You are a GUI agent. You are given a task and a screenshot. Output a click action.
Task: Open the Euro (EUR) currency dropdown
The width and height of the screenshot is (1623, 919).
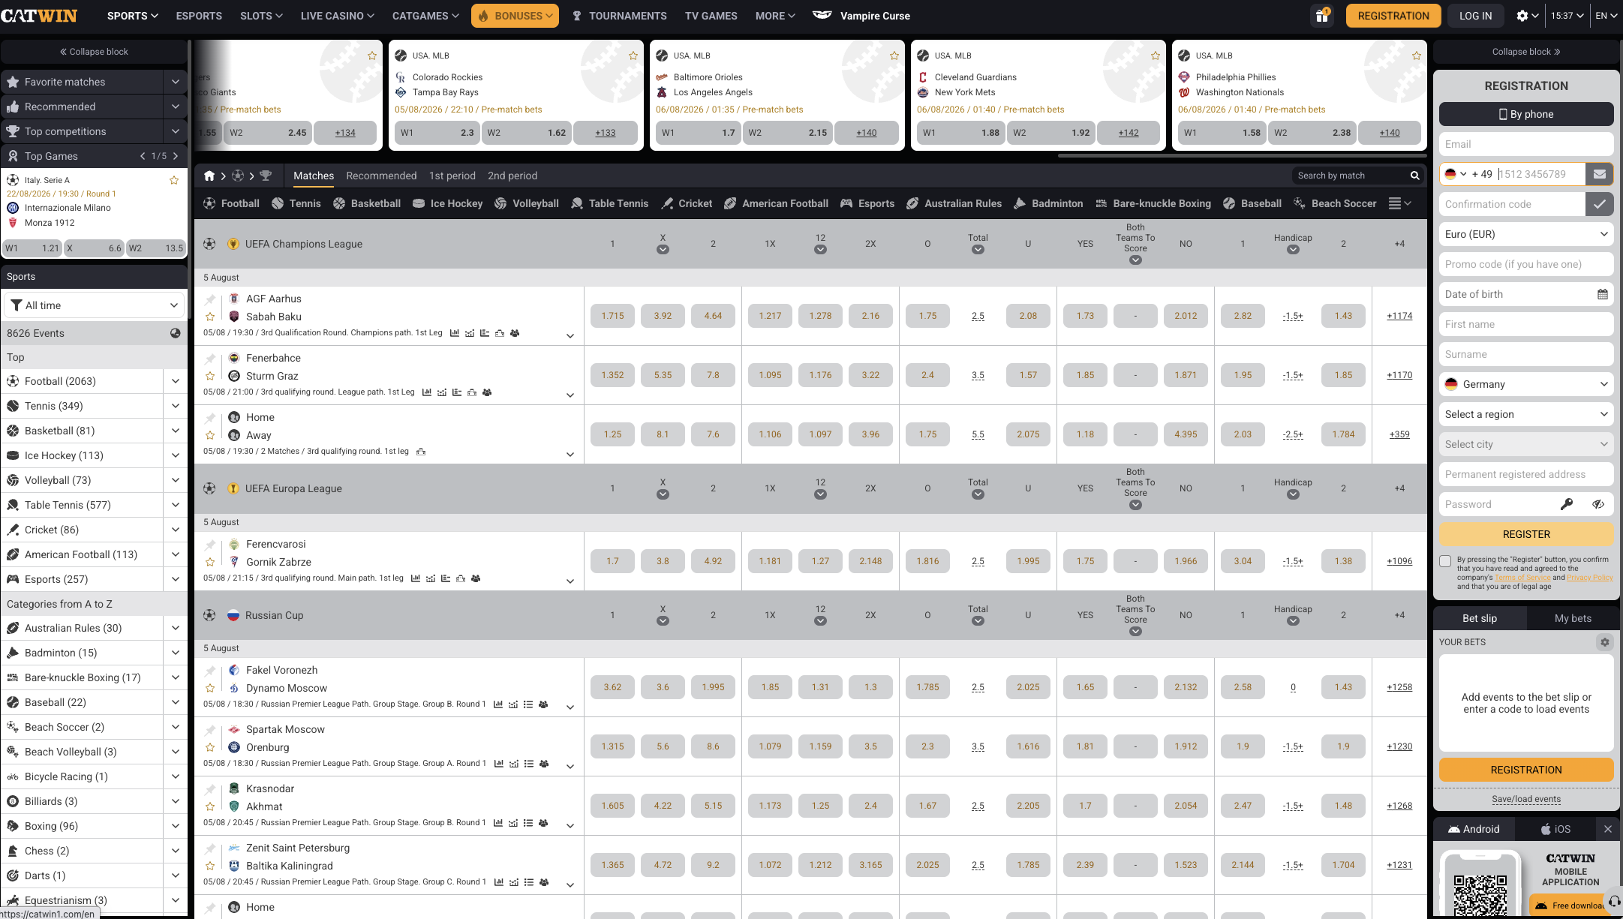click(x=1525, y=234)
